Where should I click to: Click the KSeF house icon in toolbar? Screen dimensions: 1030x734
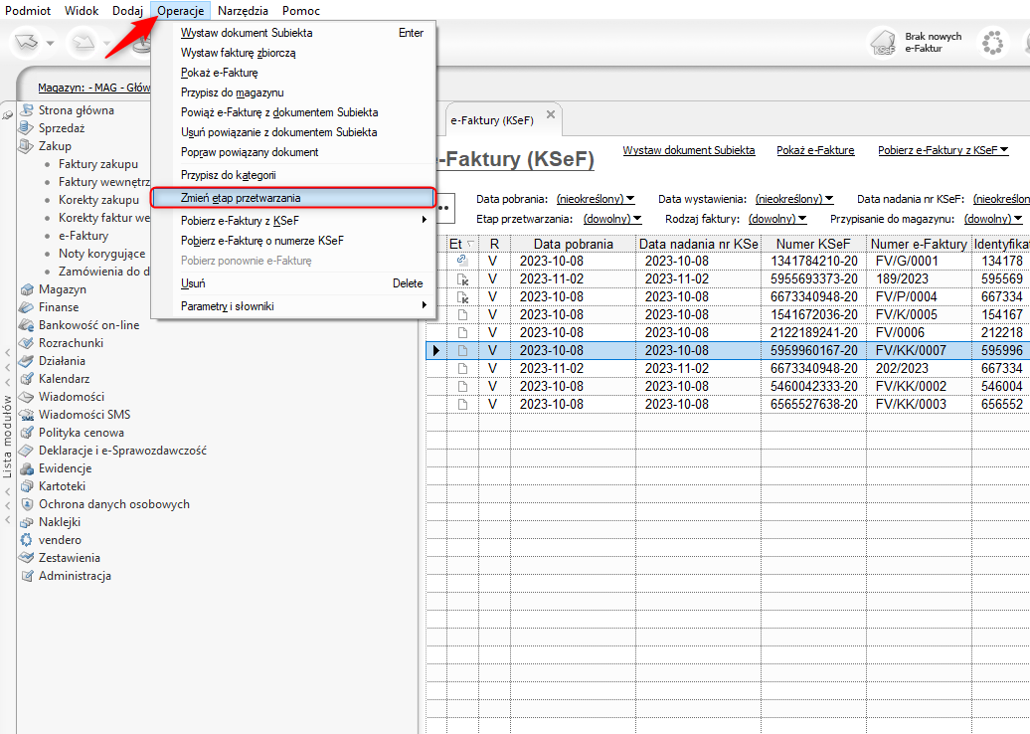[x=883, y=42]
